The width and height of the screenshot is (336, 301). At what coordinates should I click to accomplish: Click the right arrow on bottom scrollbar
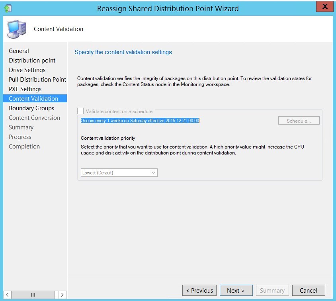(62, 295)
